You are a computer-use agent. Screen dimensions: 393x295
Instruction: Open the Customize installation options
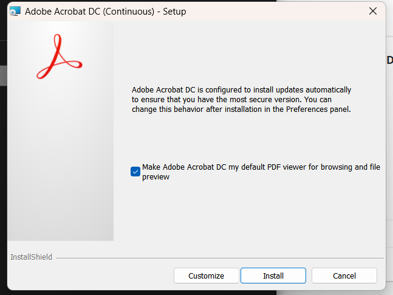click(206, 276)
